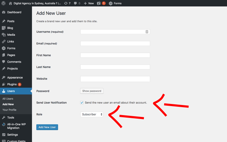Click the 'Send the new user an email' label

(116, 103)
